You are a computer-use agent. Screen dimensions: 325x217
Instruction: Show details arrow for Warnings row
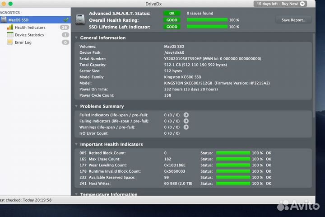point(186,127)
